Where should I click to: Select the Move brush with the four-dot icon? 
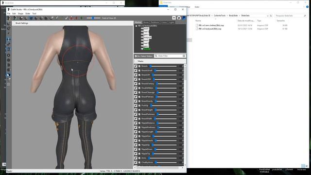[41, 18]
